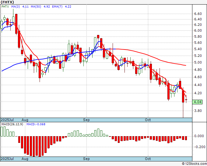Click the 4.60 price axis label
The width and height of the screenshot is (207, 166).
(198, 77)
